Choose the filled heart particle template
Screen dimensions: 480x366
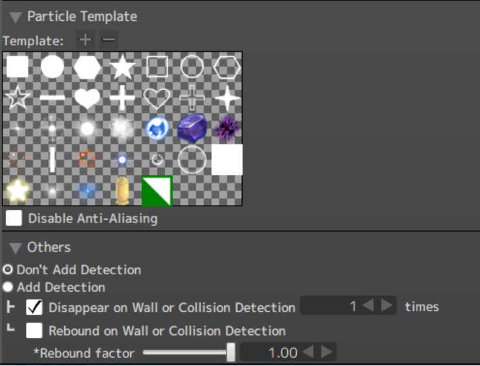tap(87, 98)
